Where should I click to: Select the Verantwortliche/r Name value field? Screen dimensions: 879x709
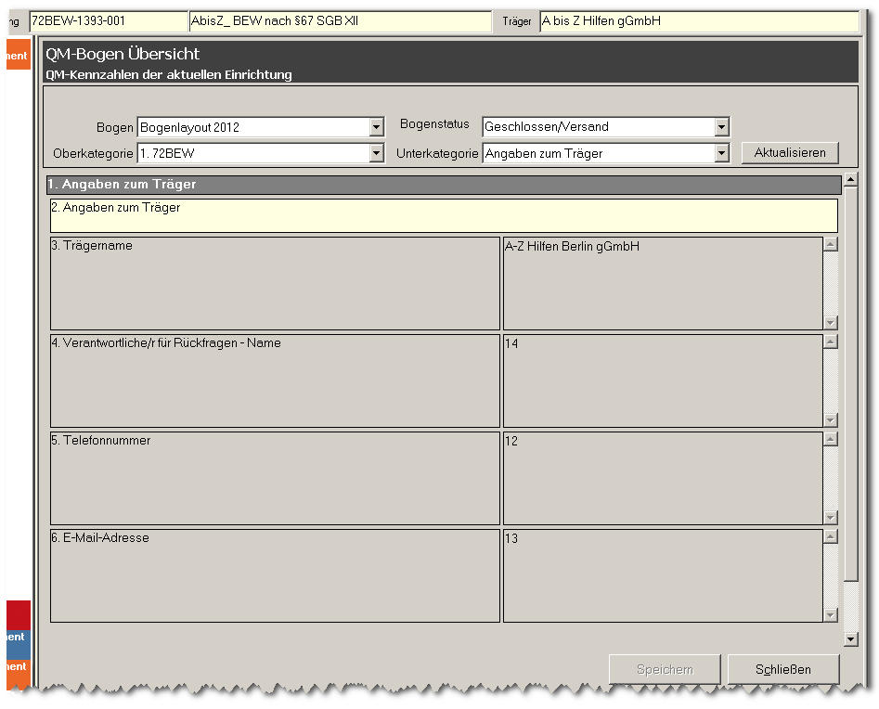[662, 380]
